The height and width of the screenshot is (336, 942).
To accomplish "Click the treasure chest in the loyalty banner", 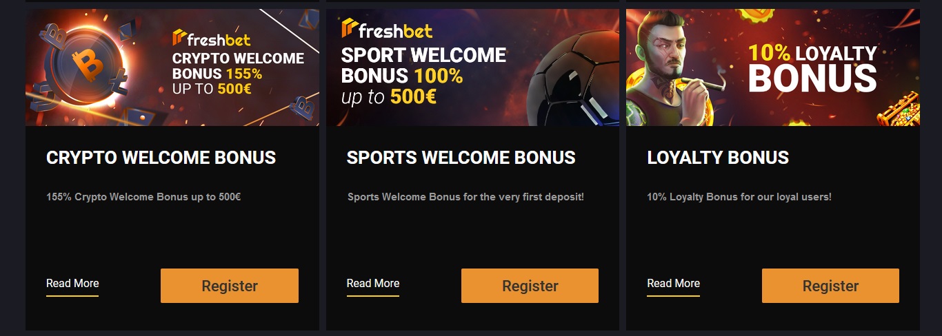I will point(900,111).
